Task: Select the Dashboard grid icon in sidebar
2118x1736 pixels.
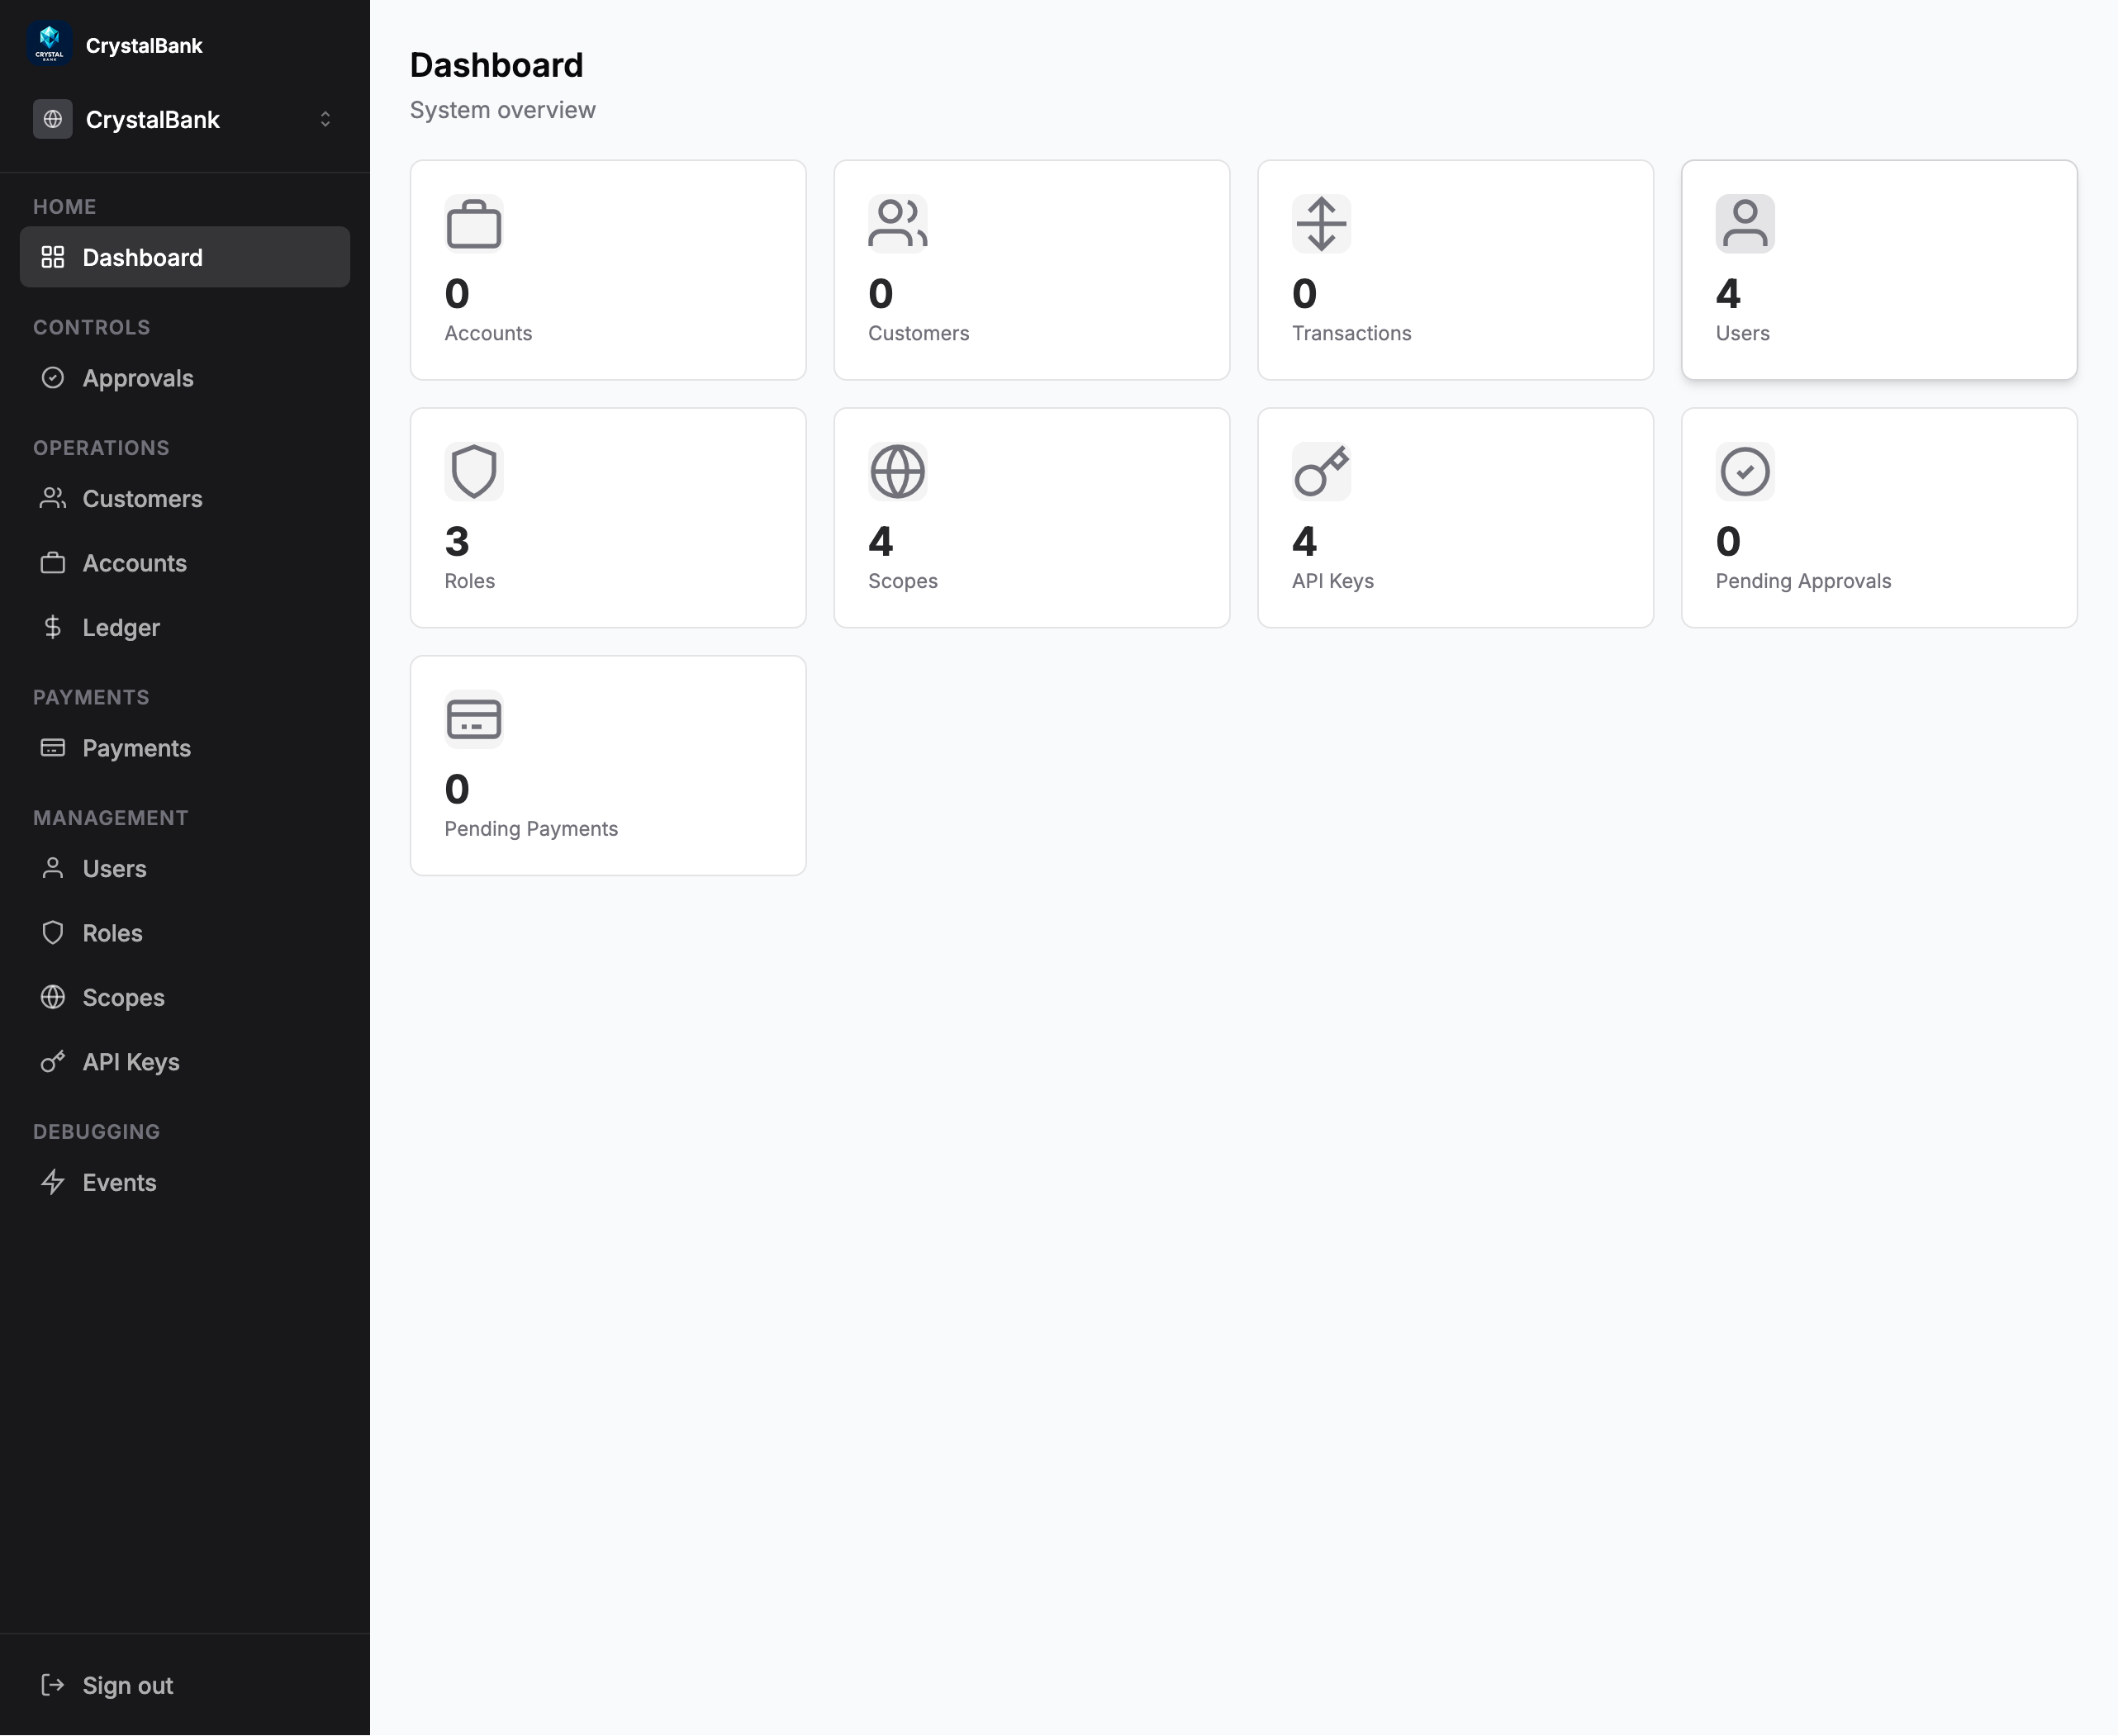Action: tap(54, 257)
